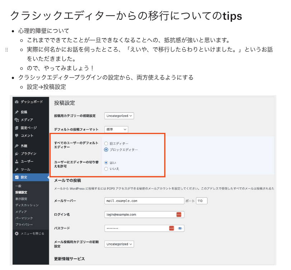Click the wrench icon beside ツール
Screen dimensions: 291x270
[x=17, y=169]
